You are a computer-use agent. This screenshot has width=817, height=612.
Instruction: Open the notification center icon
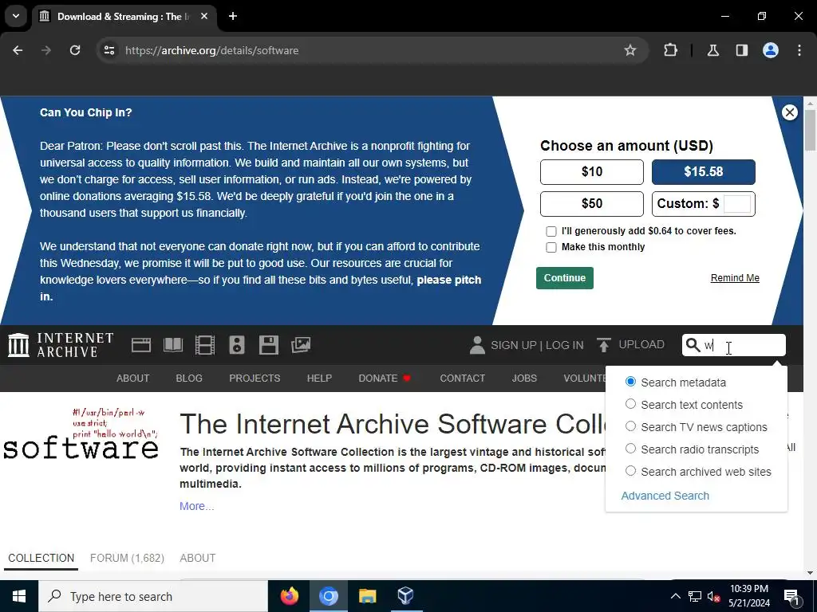coord(791,596)
